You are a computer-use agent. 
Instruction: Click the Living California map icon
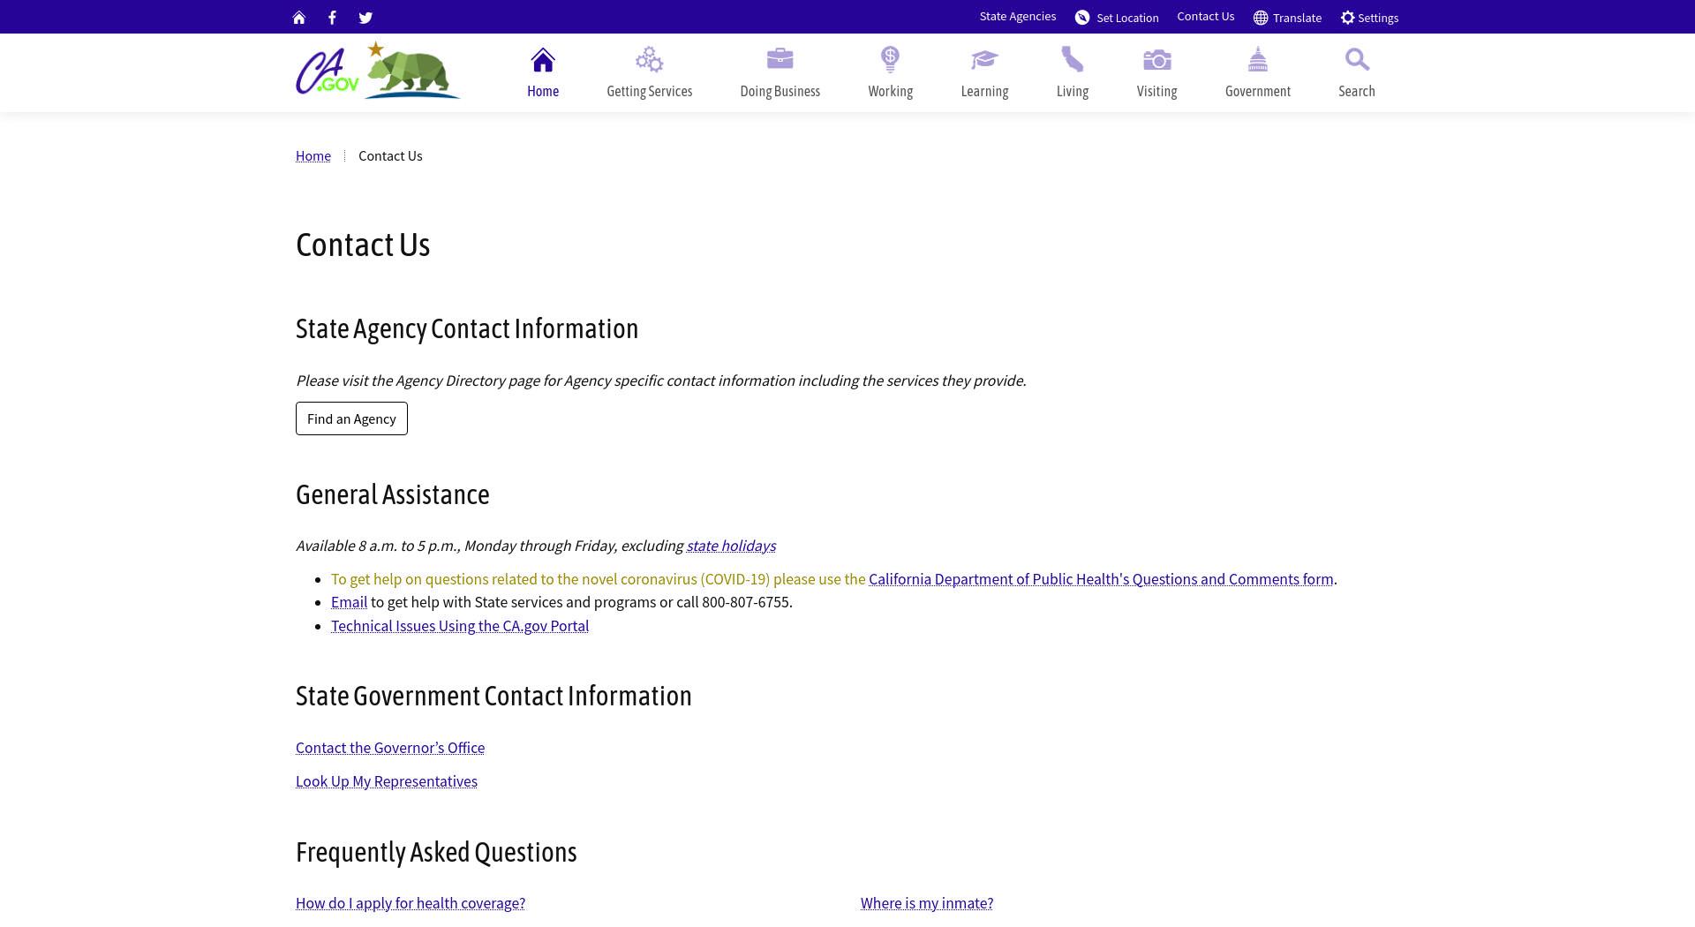click(1073, 59)
